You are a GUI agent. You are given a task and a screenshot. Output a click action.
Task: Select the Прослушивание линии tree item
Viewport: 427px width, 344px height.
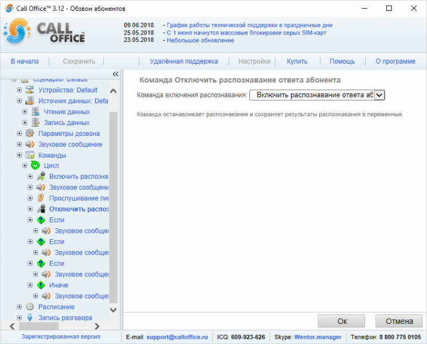(79, 198)
